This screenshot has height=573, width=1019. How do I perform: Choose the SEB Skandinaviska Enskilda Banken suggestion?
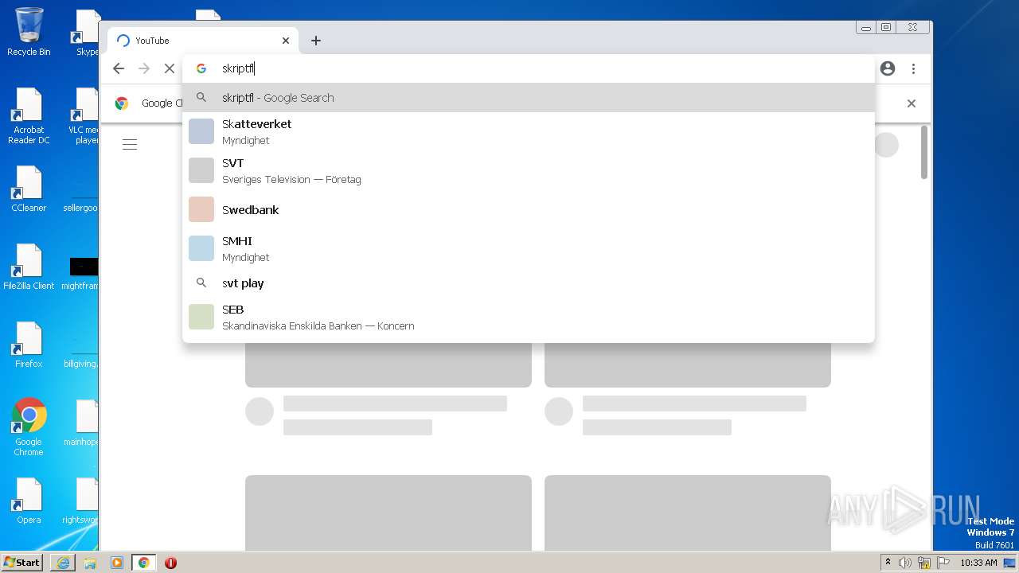point(529,317)
